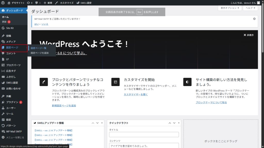Move the SWELLアップデート情報 panel up
The image size is (264, 148).
click(x=93, y=123)
